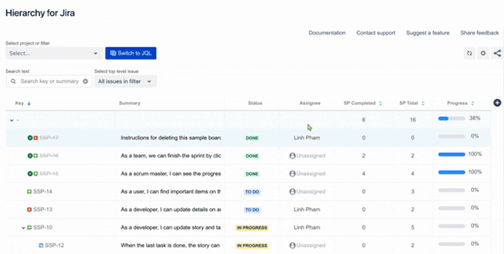Viewport: 504px width, 254px height.
Task: Click SP Total value 5 for SSP-10
Action: (413, 228)
